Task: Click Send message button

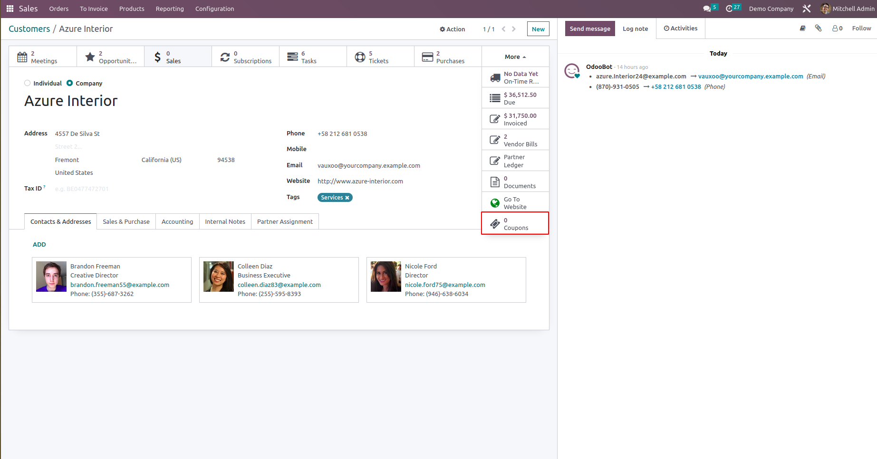Action: tap(590, 29)
